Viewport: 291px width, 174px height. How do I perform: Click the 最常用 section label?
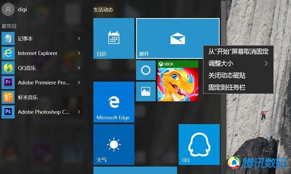[x=9, y=26]
